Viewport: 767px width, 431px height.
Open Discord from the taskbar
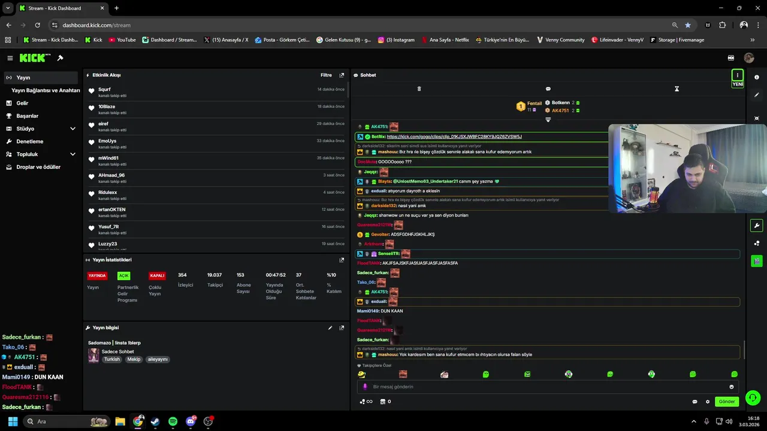coord(191,421)
